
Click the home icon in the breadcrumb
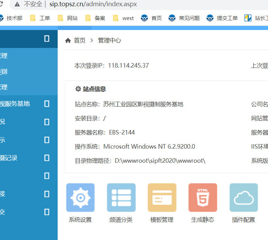[68, 41]
